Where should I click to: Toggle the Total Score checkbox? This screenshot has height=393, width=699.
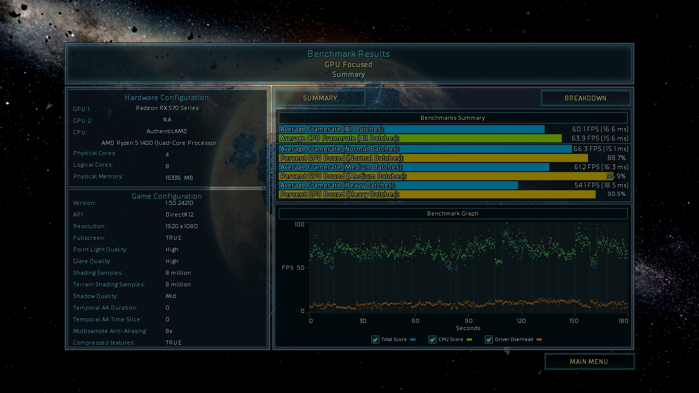375,340
